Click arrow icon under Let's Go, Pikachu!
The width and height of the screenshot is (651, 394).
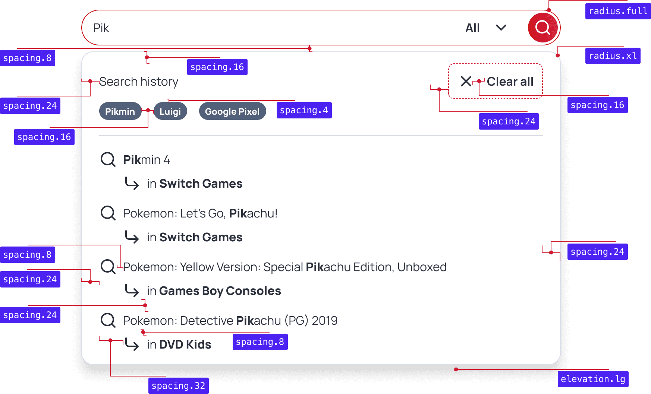pyautogui.click(x=132, y=237)
